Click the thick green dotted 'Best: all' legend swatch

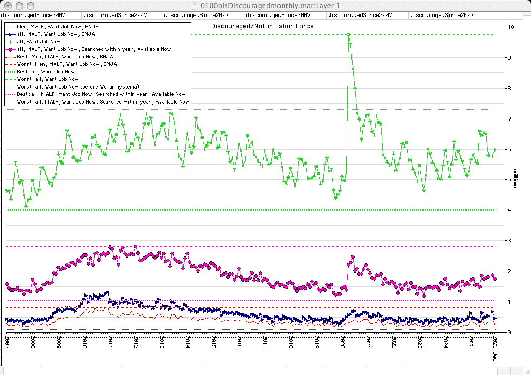click(x=11, y=71)
